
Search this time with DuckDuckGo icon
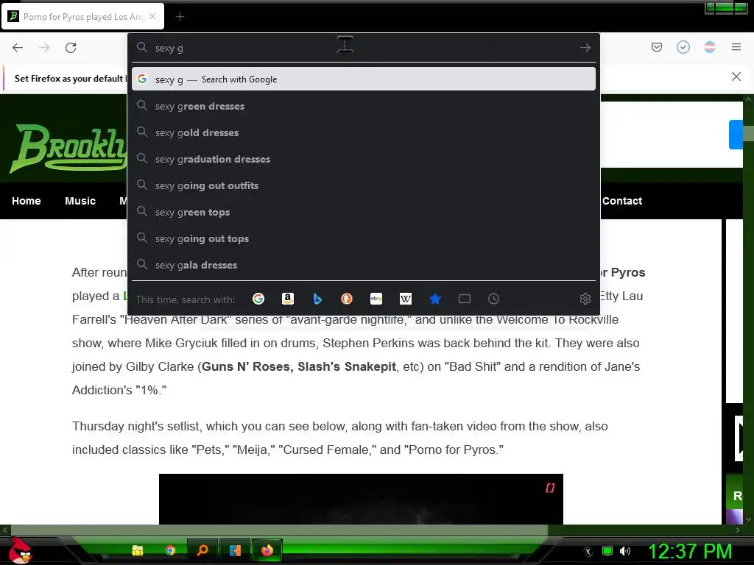tap(347, 299)
